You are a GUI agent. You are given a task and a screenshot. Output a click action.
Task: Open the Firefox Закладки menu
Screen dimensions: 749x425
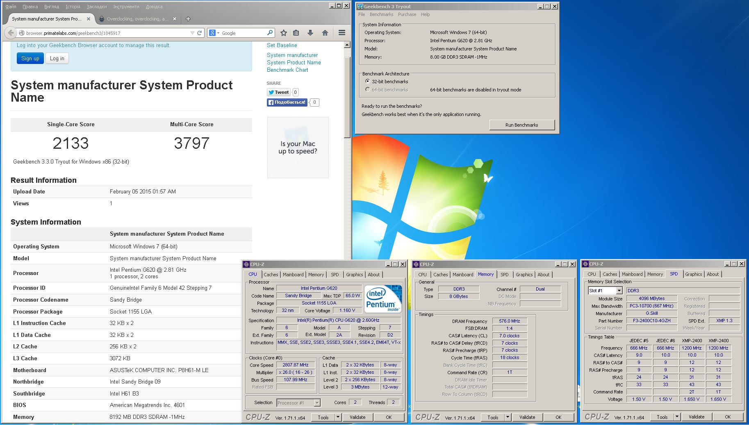click(x=97, y=7)
